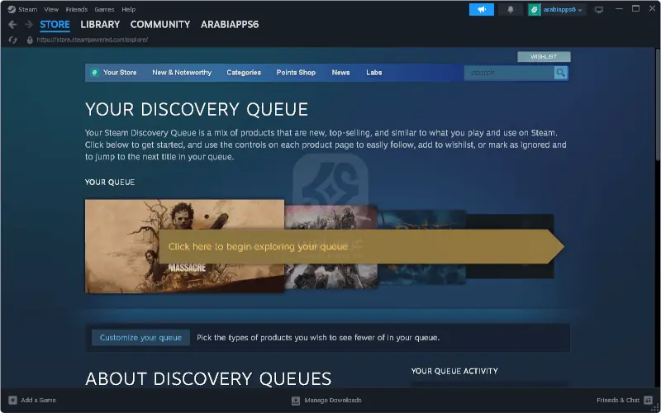
Task: Go back with the left arrow
Action: 12,25
